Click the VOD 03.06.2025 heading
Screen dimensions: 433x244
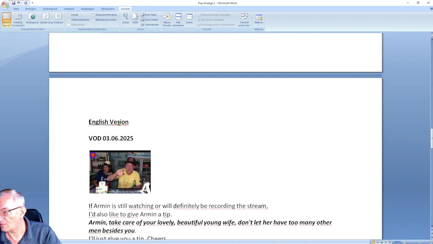pyautogui.click(x=111, y=138)
